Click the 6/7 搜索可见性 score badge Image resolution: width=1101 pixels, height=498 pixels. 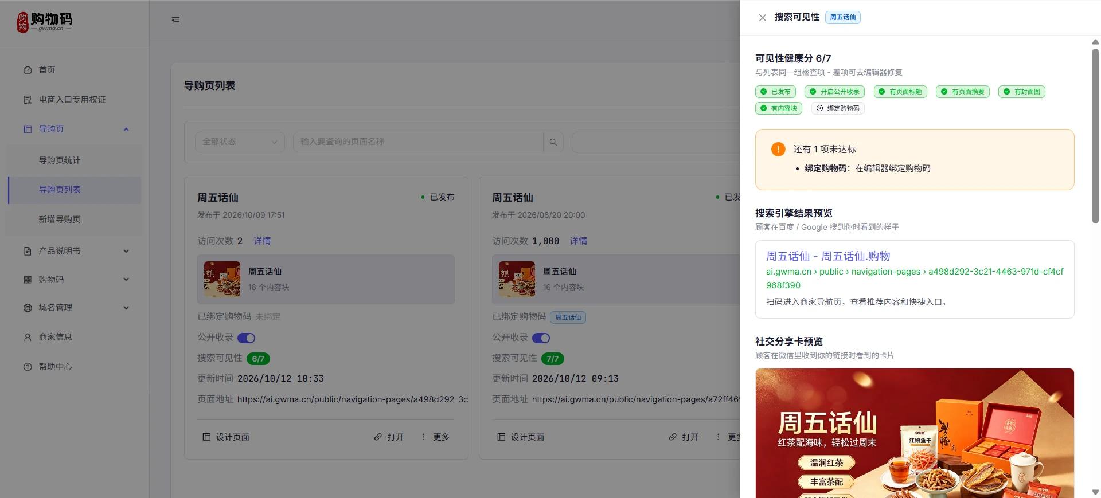pyautogui.click(x=258, y=359)
